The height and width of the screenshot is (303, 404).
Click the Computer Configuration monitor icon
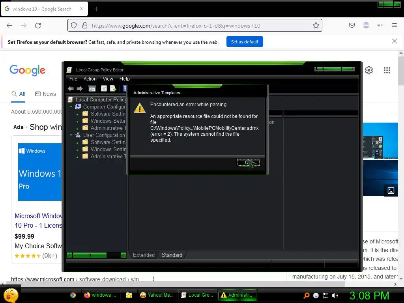[78, 107]
